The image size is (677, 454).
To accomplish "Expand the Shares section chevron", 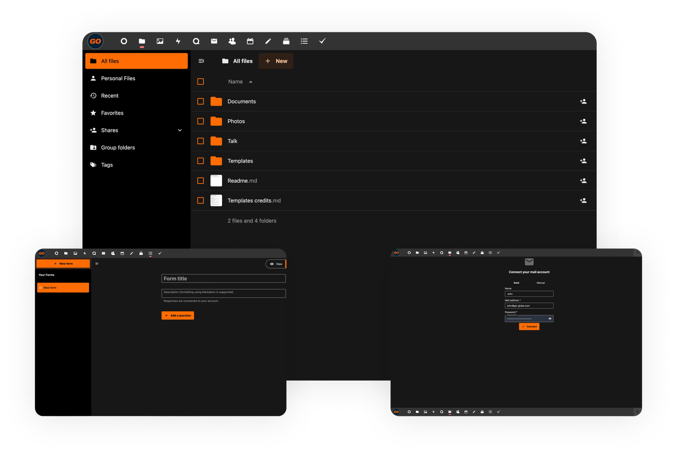I will (180, 131).
